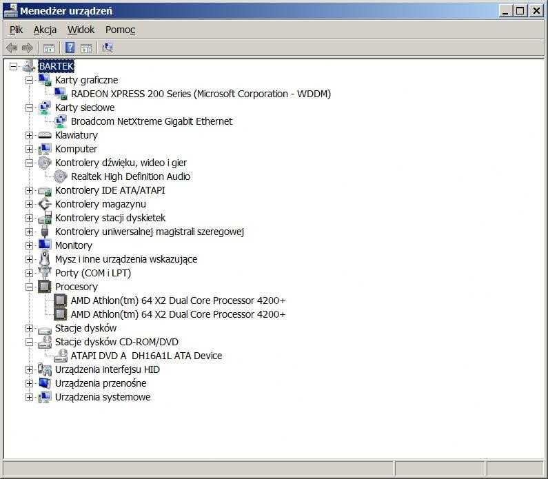Collapse the Procesory branch
548x479 pixels.
point(30,287)
